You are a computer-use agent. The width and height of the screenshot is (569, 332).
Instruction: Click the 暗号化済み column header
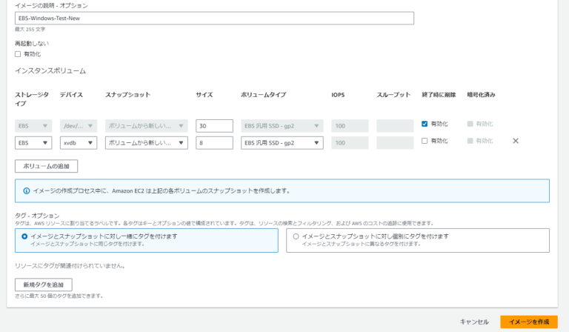click(481, 95)
